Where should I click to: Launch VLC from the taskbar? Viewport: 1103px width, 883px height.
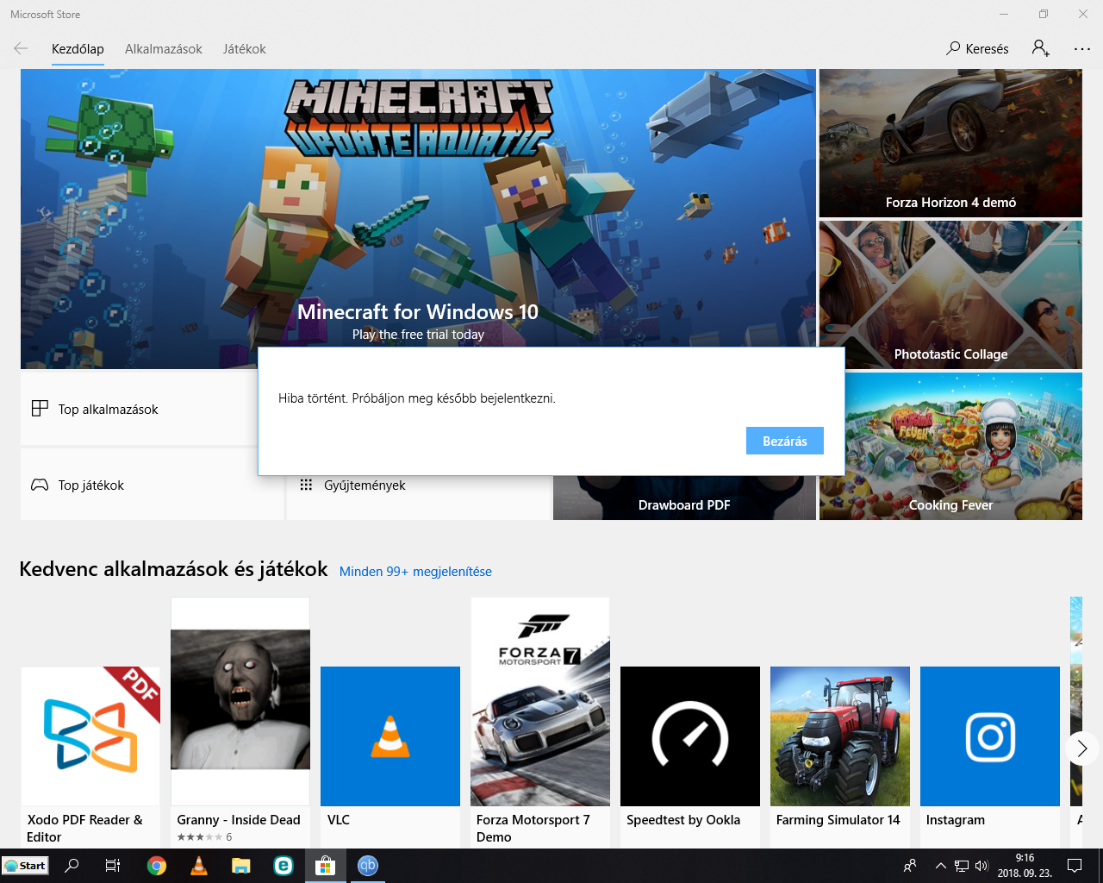[199, 866]
